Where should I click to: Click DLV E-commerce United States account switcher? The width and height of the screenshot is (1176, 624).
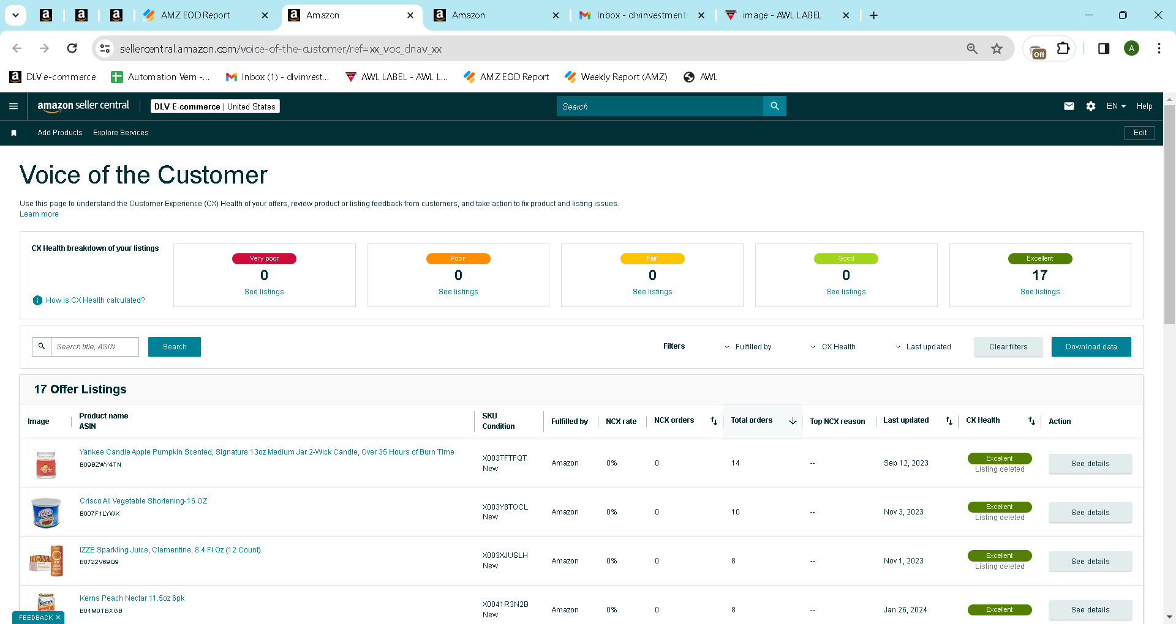point(215,106)
